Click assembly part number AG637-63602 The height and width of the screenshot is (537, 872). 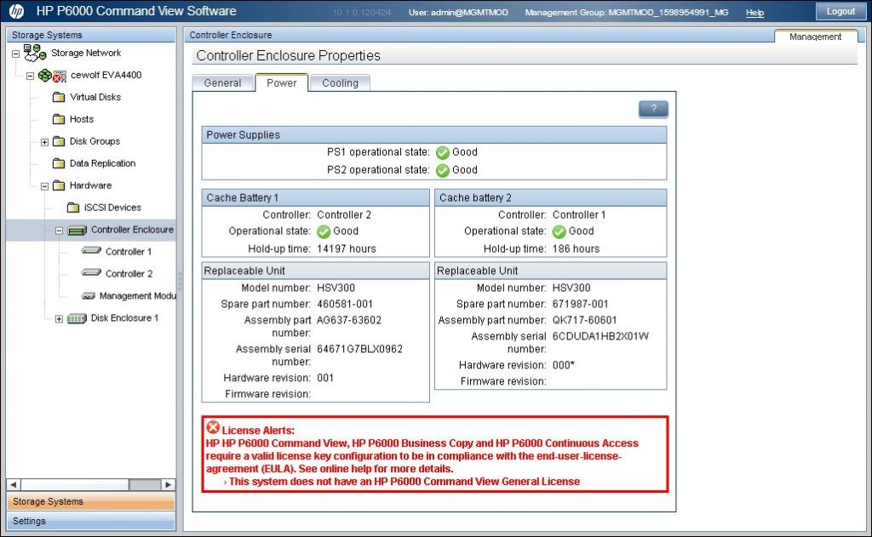point(348,320)
